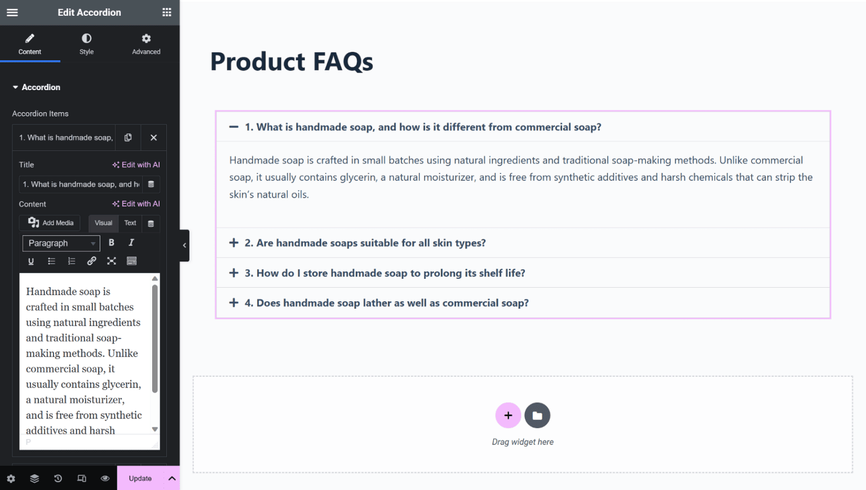Open revision History icon
Viewport: 866px width, 490px height.
coord(58,478)
